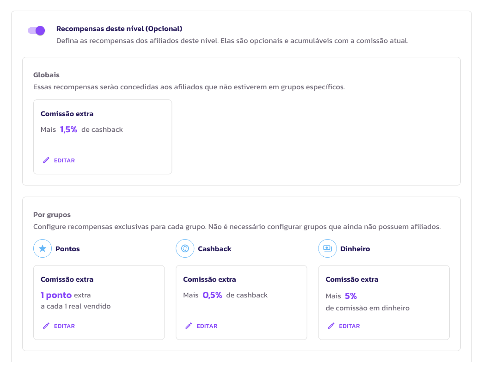The image size is (483, 377).
Task: Click pencil icon in Dinheiro commission card
Action: click(331, 326)
